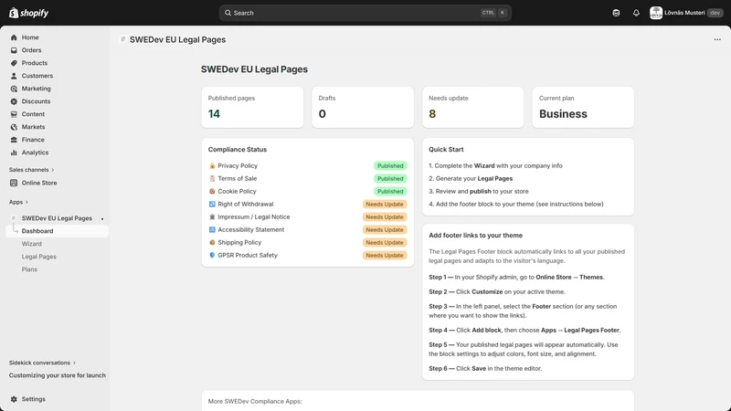The height and width of the screenshot is (411, 731).
Task: Click the Orders inbox icon
Action: (x=14, y=50)
